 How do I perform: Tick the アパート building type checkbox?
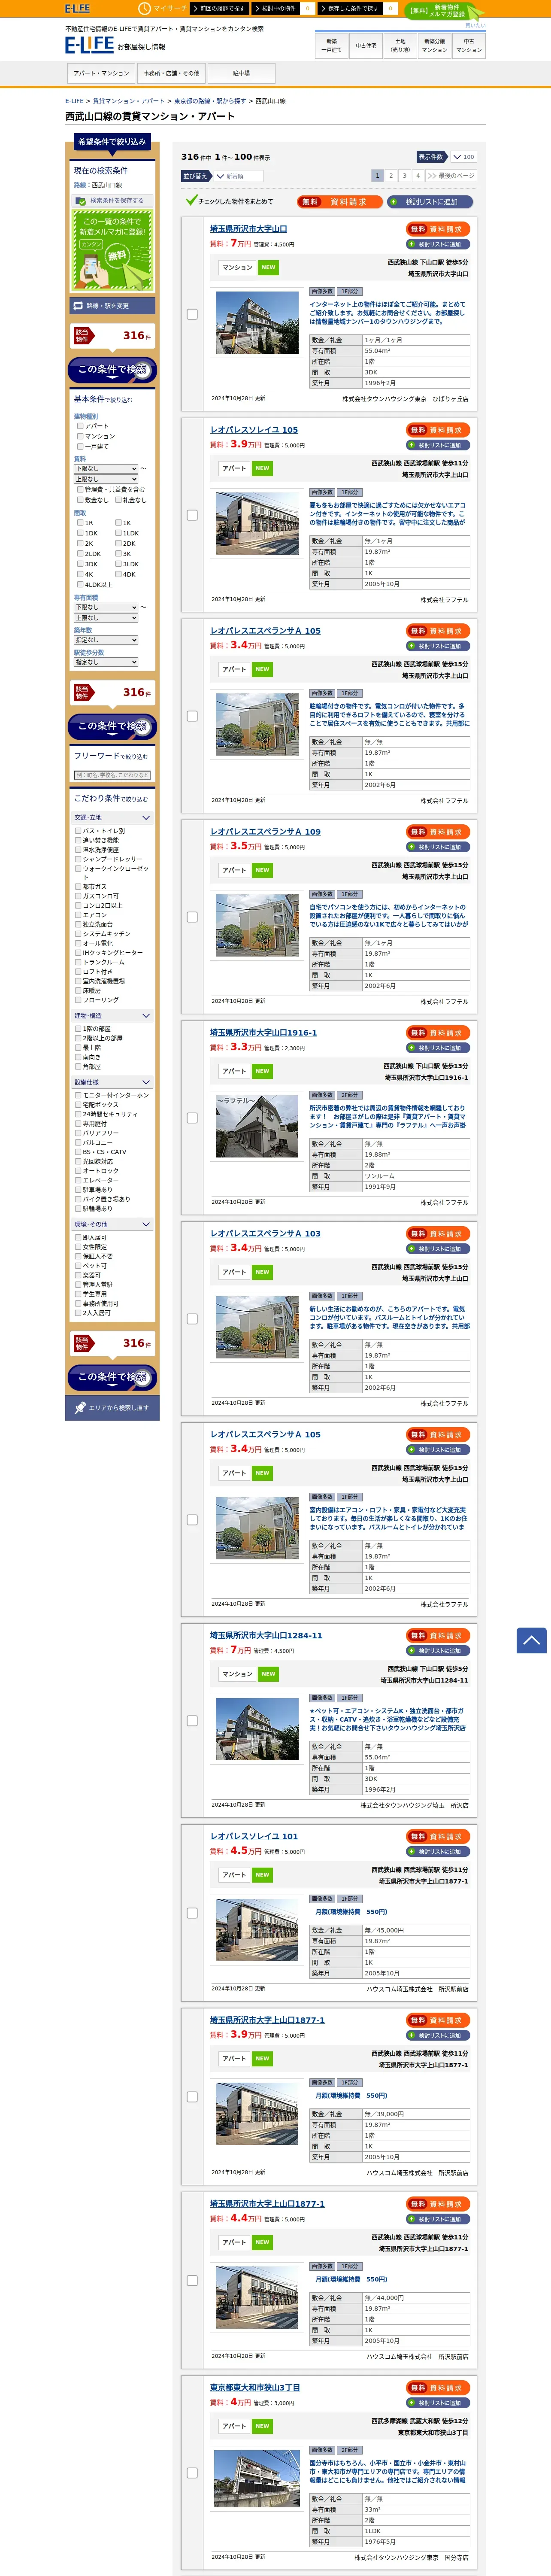coord(80,426)
